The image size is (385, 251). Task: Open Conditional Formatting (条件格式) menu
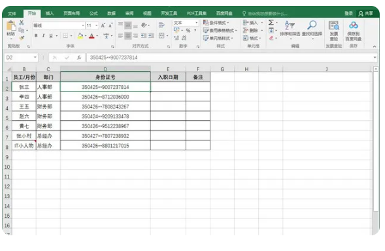[x=216, y=23]
